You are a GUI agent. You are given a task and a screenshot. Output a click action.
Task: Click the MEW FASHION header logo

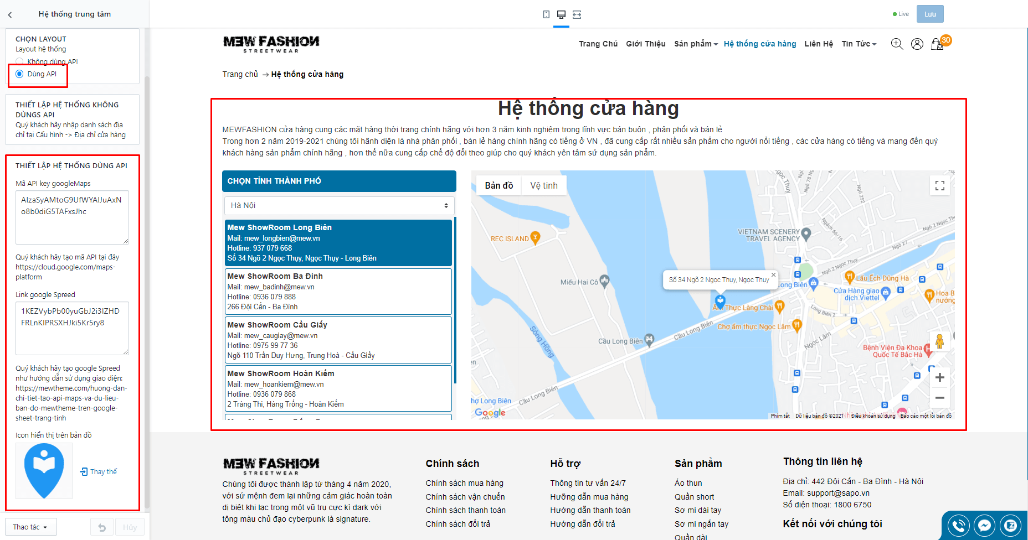pyautogui.click(x=271, y=44)
